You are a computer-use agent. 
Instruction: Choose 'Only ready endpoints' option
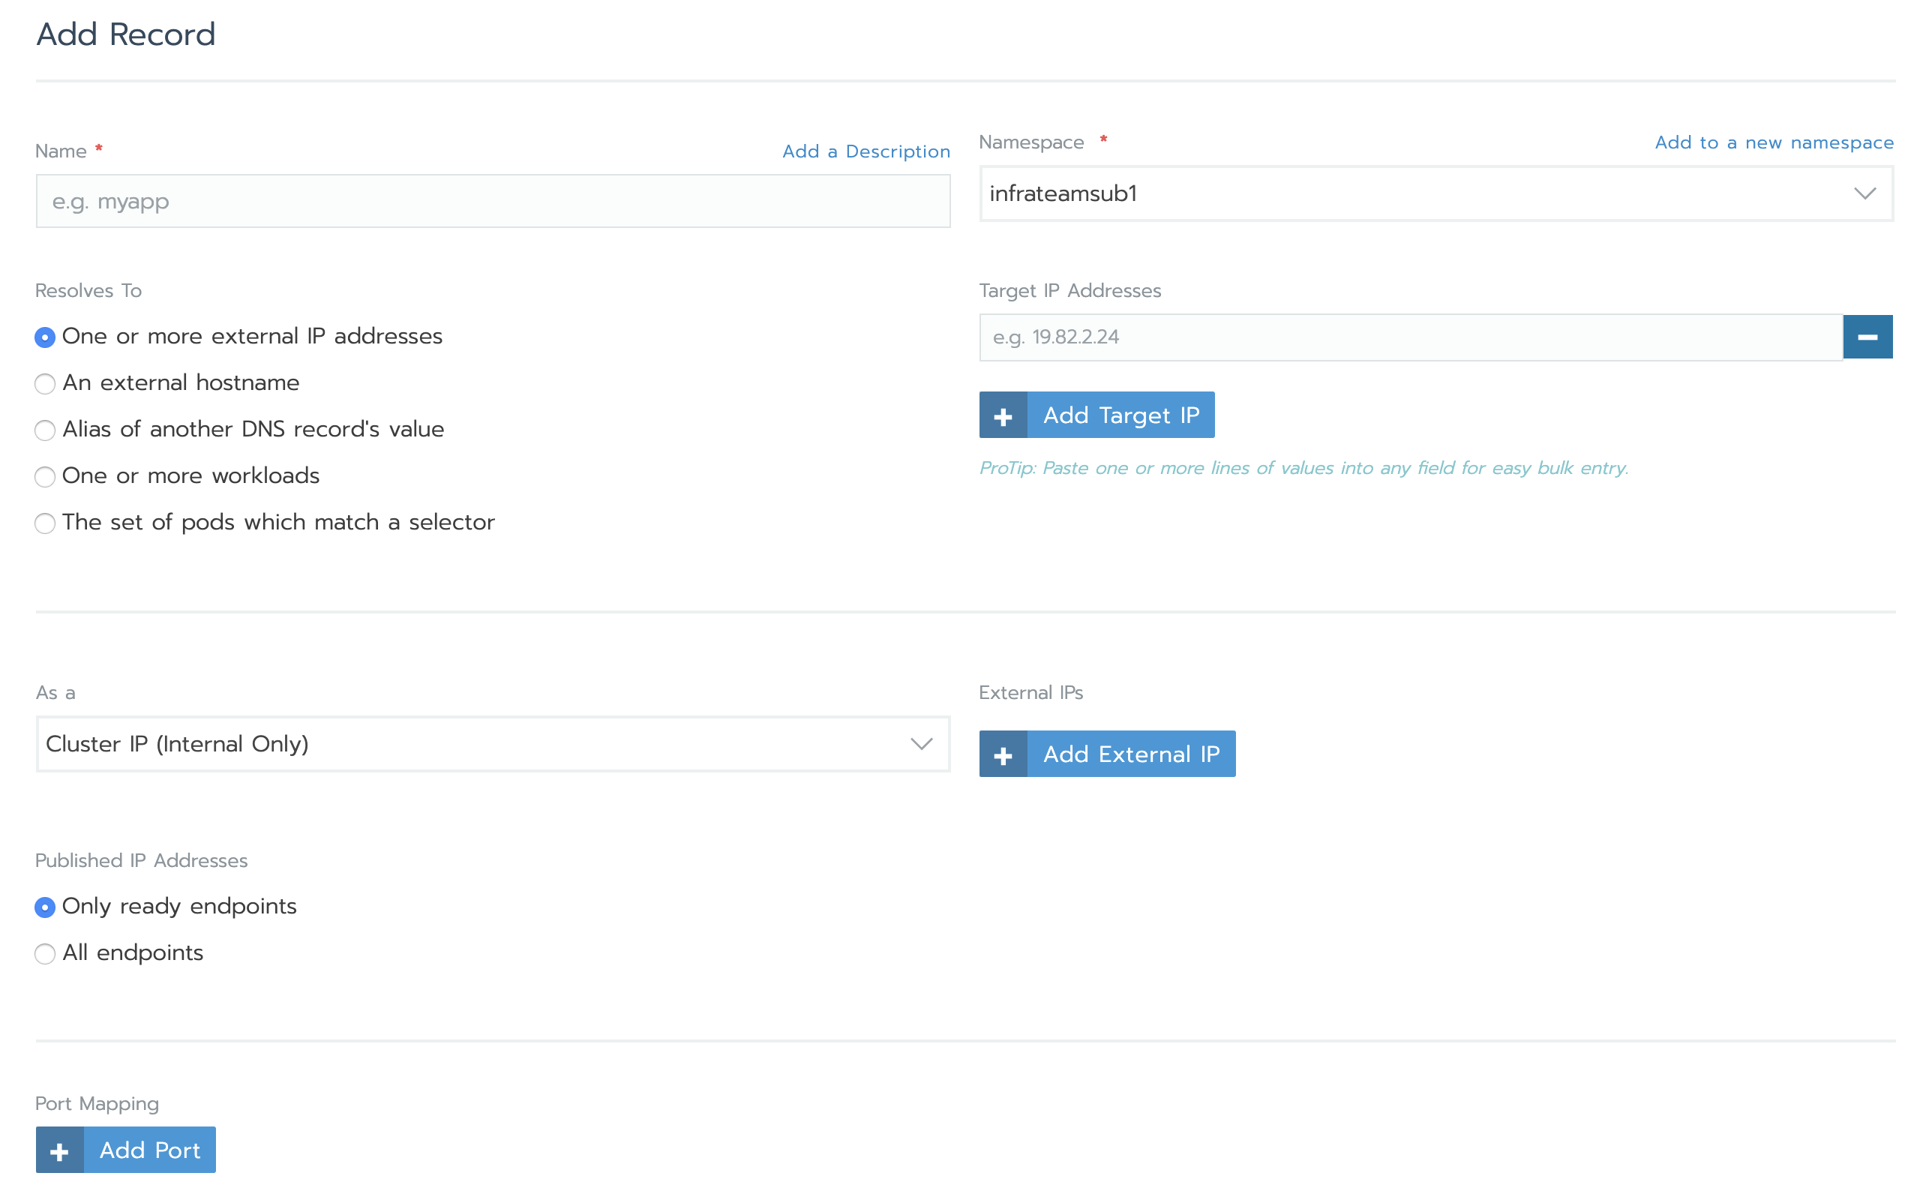tap(45, 907)
